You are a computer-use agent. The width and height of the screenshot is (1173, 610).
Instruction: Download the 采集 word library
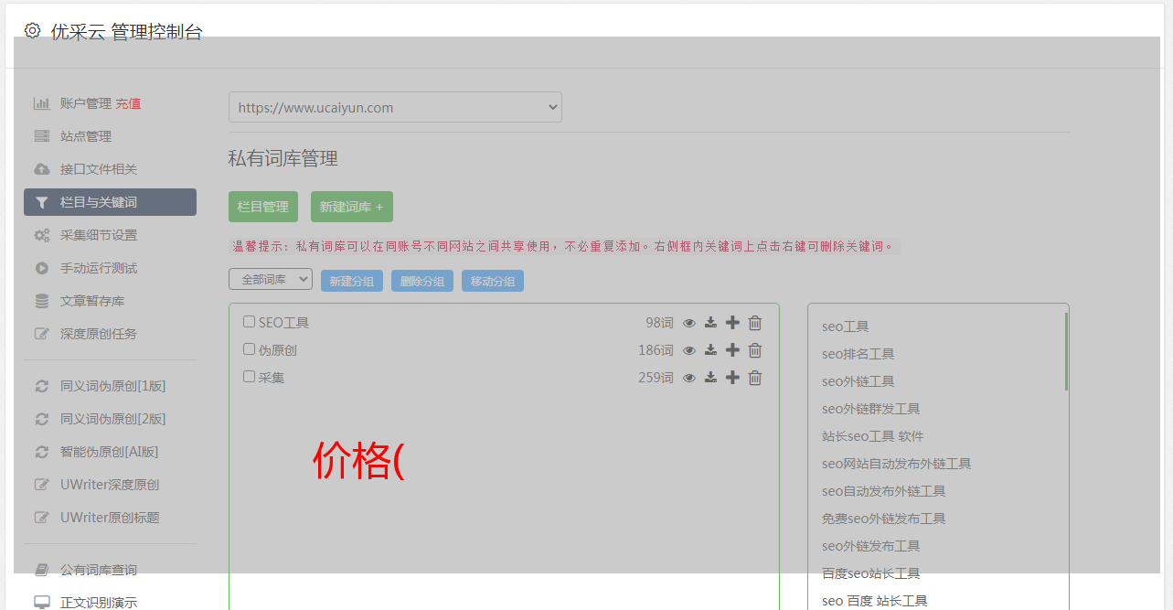710,378
